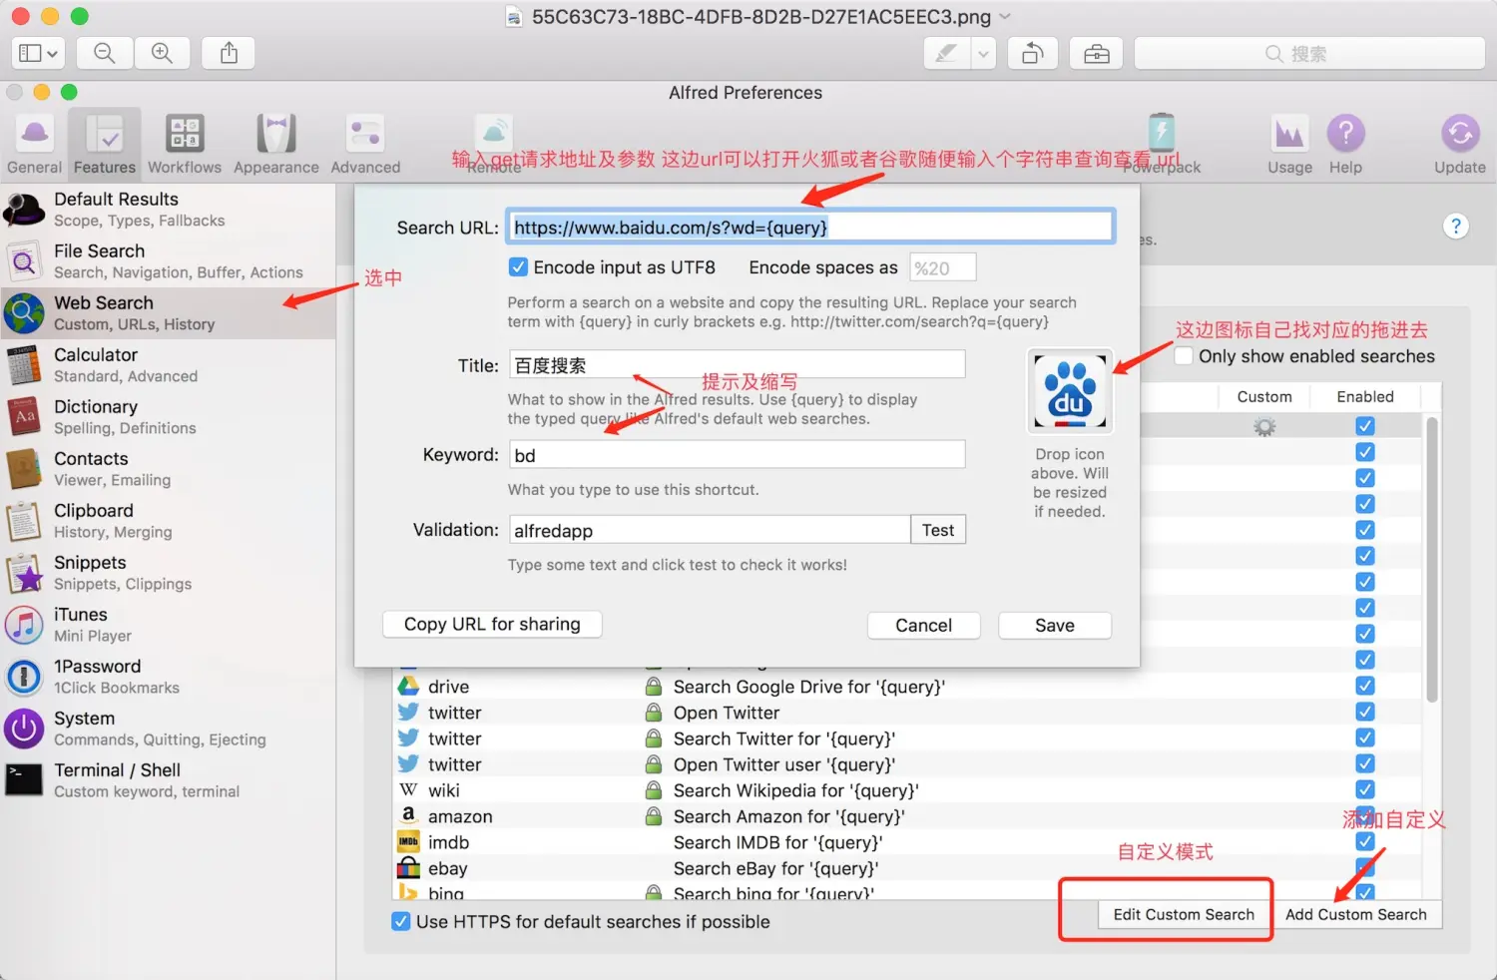The height and width of the screenshot is (980, 1497).
Task: Open the Remote tab icon
Action: coord(494,132)
